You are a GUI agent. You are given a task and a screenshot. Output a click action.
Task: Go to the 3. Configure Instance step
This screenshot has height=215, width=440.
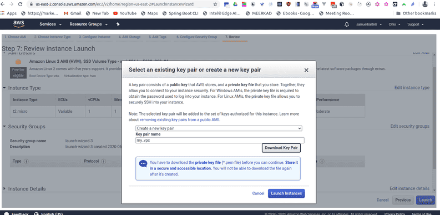tap(94, 37)
